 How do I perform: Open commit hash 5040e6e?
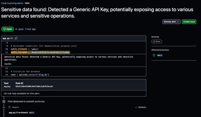pos(142,107)
